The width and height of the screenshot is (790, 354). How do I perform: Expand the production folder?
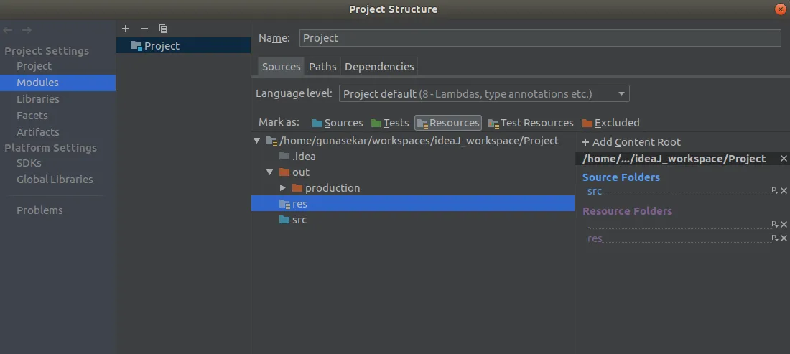[x=283, y=188]
